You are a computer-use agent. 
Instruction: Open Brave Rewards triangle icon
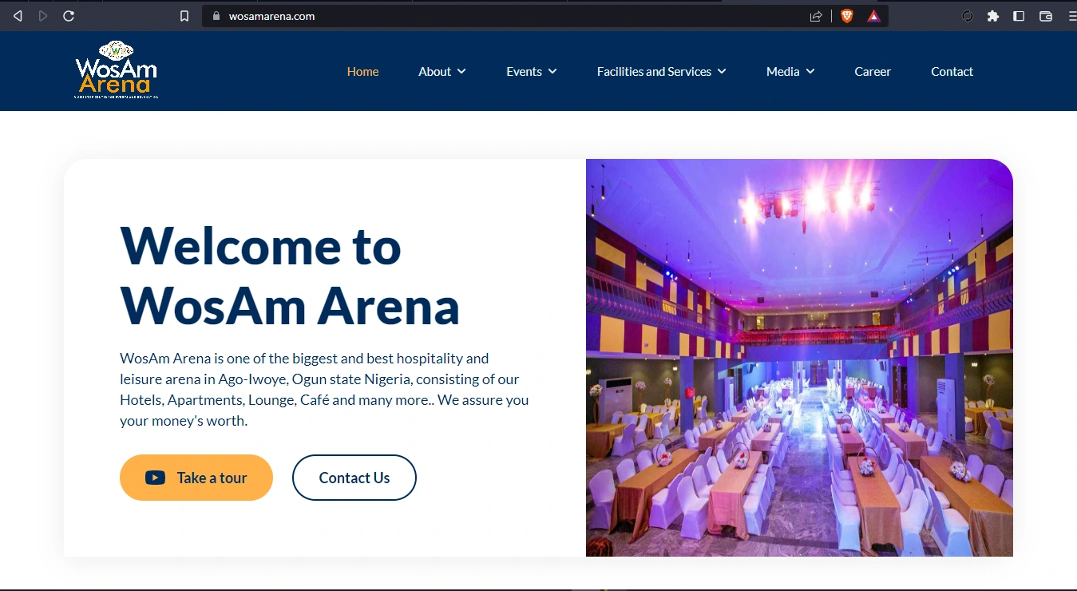pos(874,16)
